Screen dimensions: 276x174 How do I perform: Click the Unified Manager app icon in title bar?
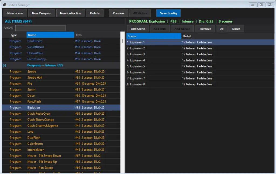pyautogui.click(x=4, y=5)
